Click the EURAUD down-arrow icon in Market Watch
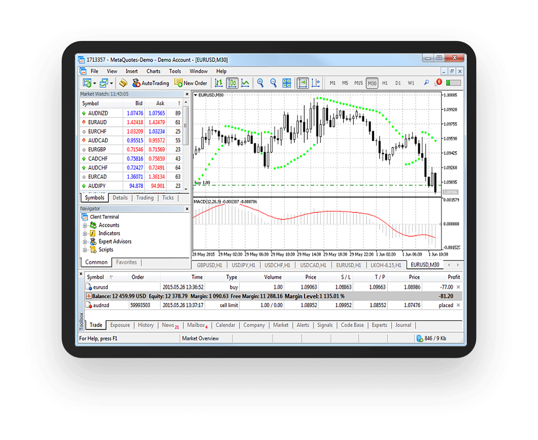 [x=84, y=122]
